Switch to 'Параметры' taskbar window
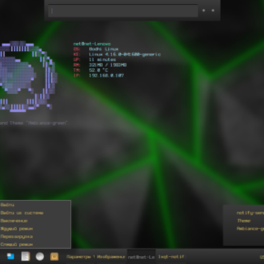The height and width of the screenshot is (264, 264). pos(81,257)
